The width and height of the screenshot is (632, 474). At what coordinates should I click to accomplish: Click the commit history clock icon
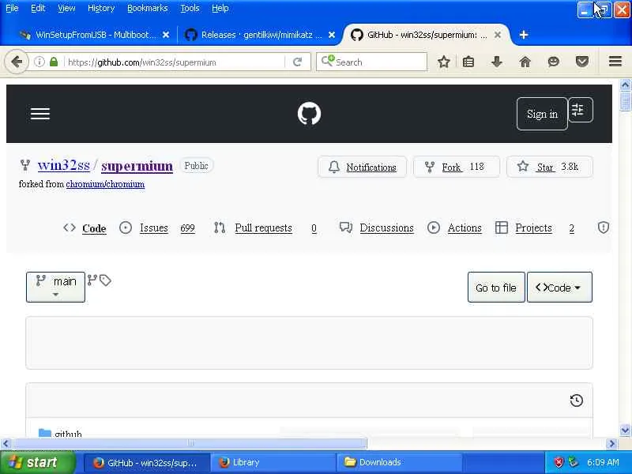click(x=577, y=401)
